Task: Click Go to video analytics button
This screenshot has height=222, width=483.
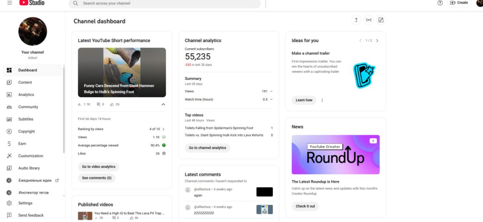Action: tap(99, 166)
